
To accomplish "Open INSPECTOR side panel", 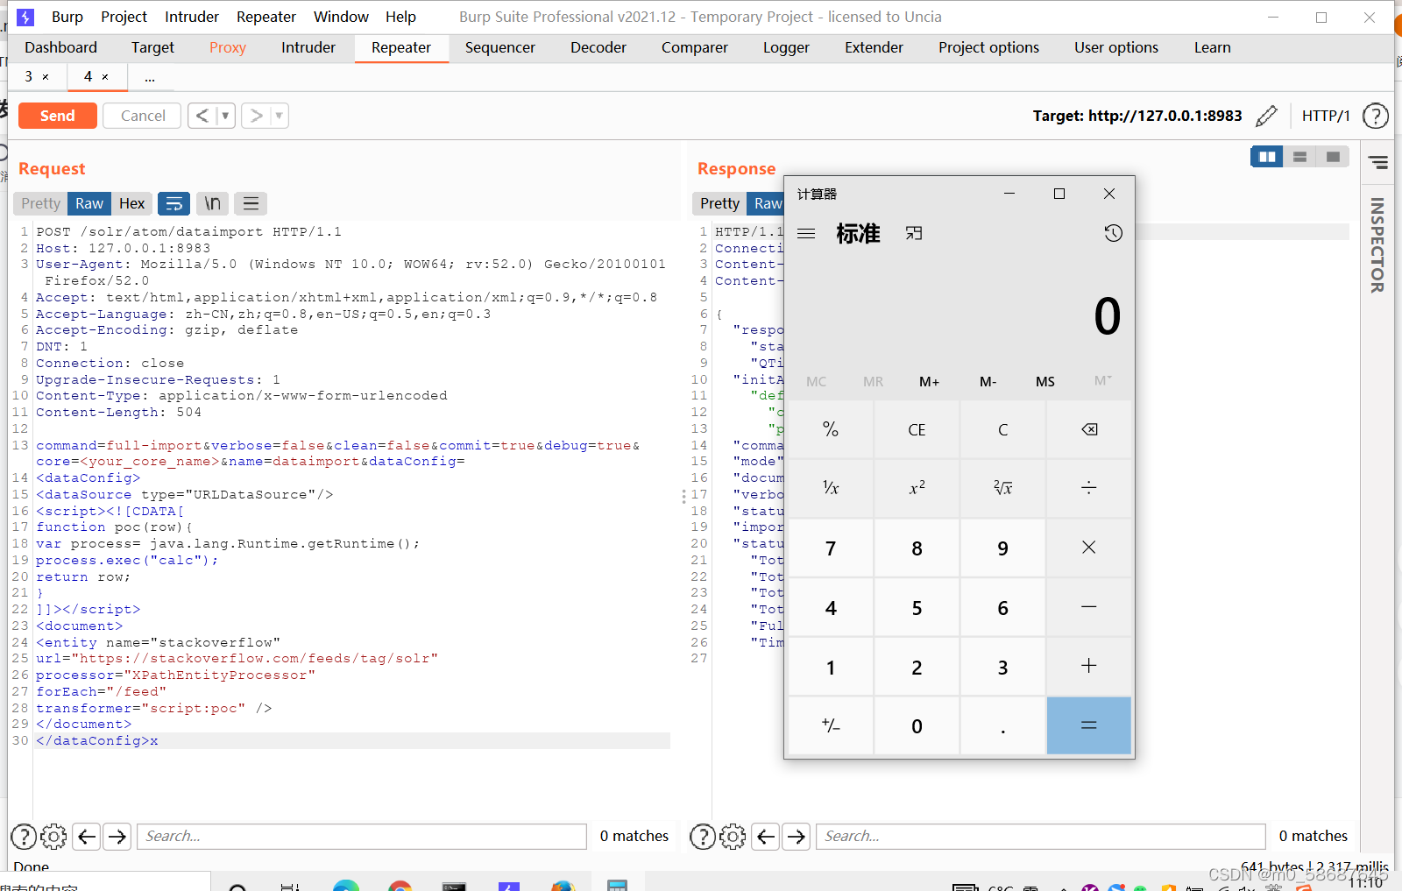I will 1377,245.
